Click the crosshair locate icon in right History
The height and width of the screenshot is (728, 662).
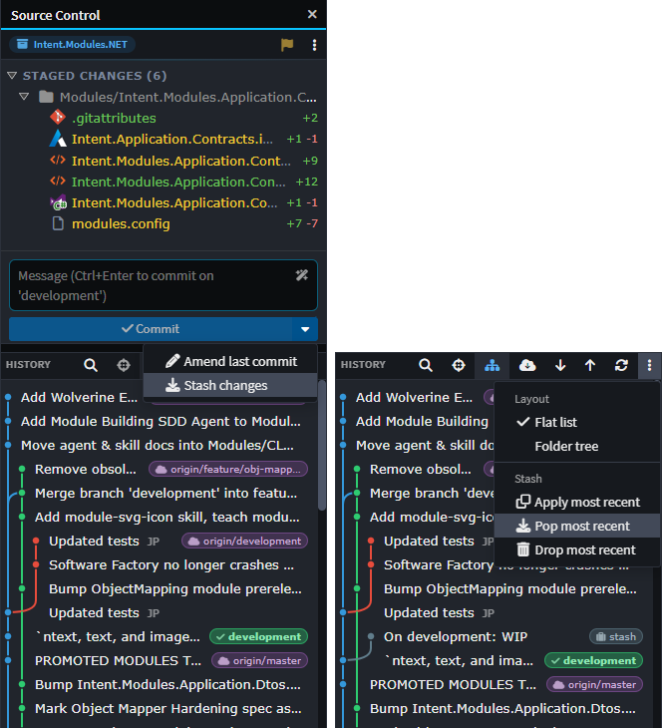[459, 365]
